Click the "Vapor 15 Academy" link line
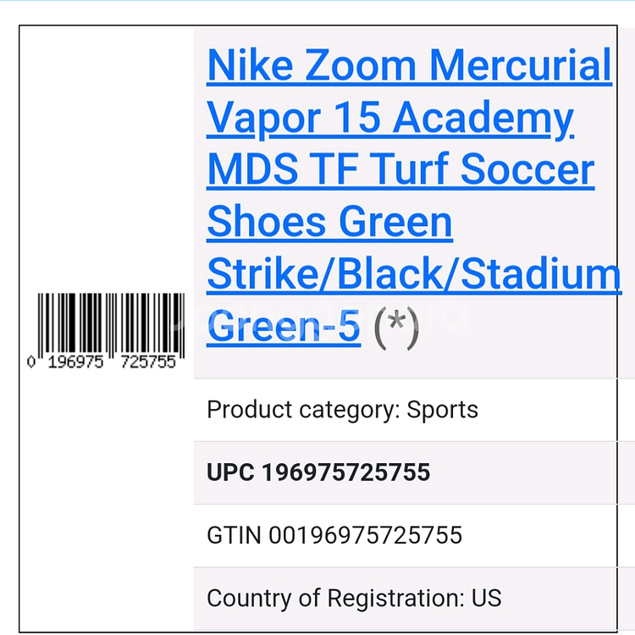The width and height of the screenshot is (635, 635). click(390, 119)
